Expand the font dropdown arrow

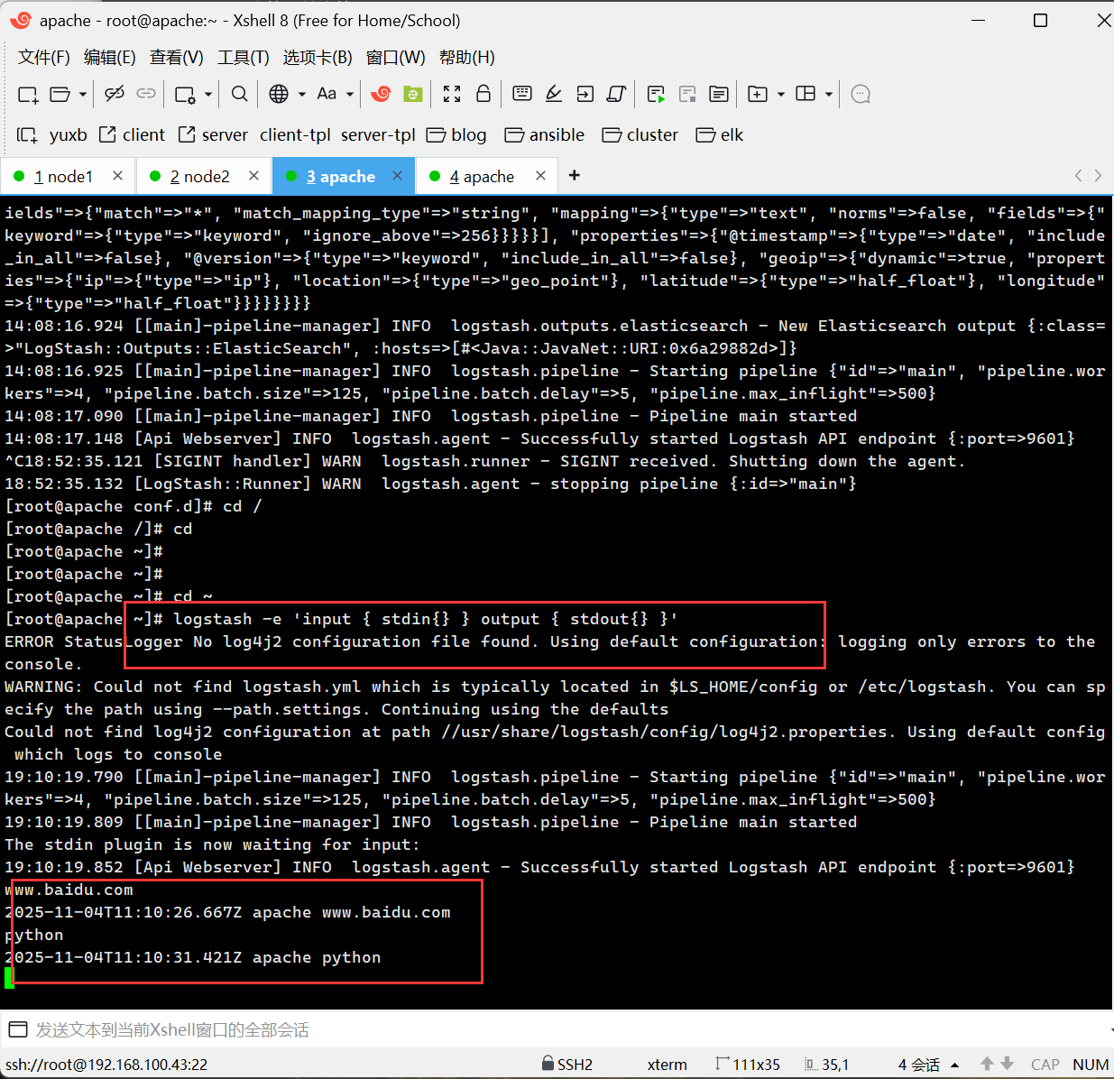tap(350, 94)
